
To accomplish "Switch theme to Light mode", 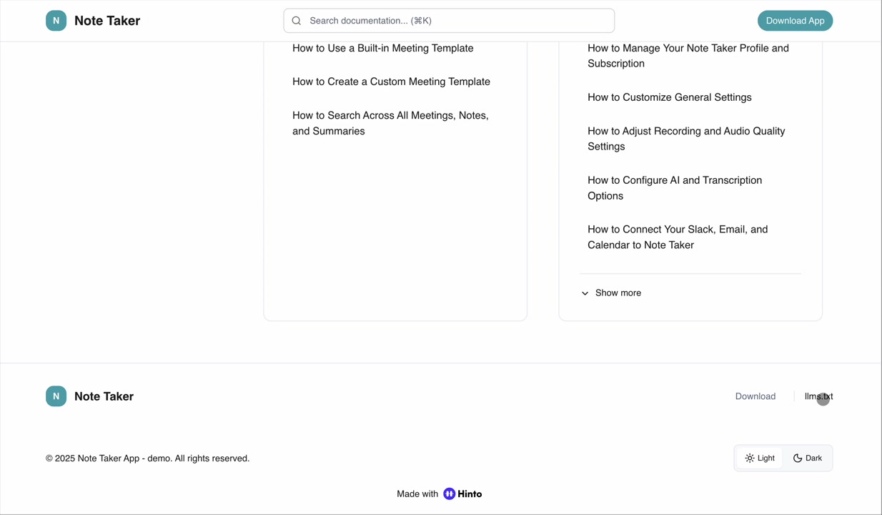I will point(759,458).
